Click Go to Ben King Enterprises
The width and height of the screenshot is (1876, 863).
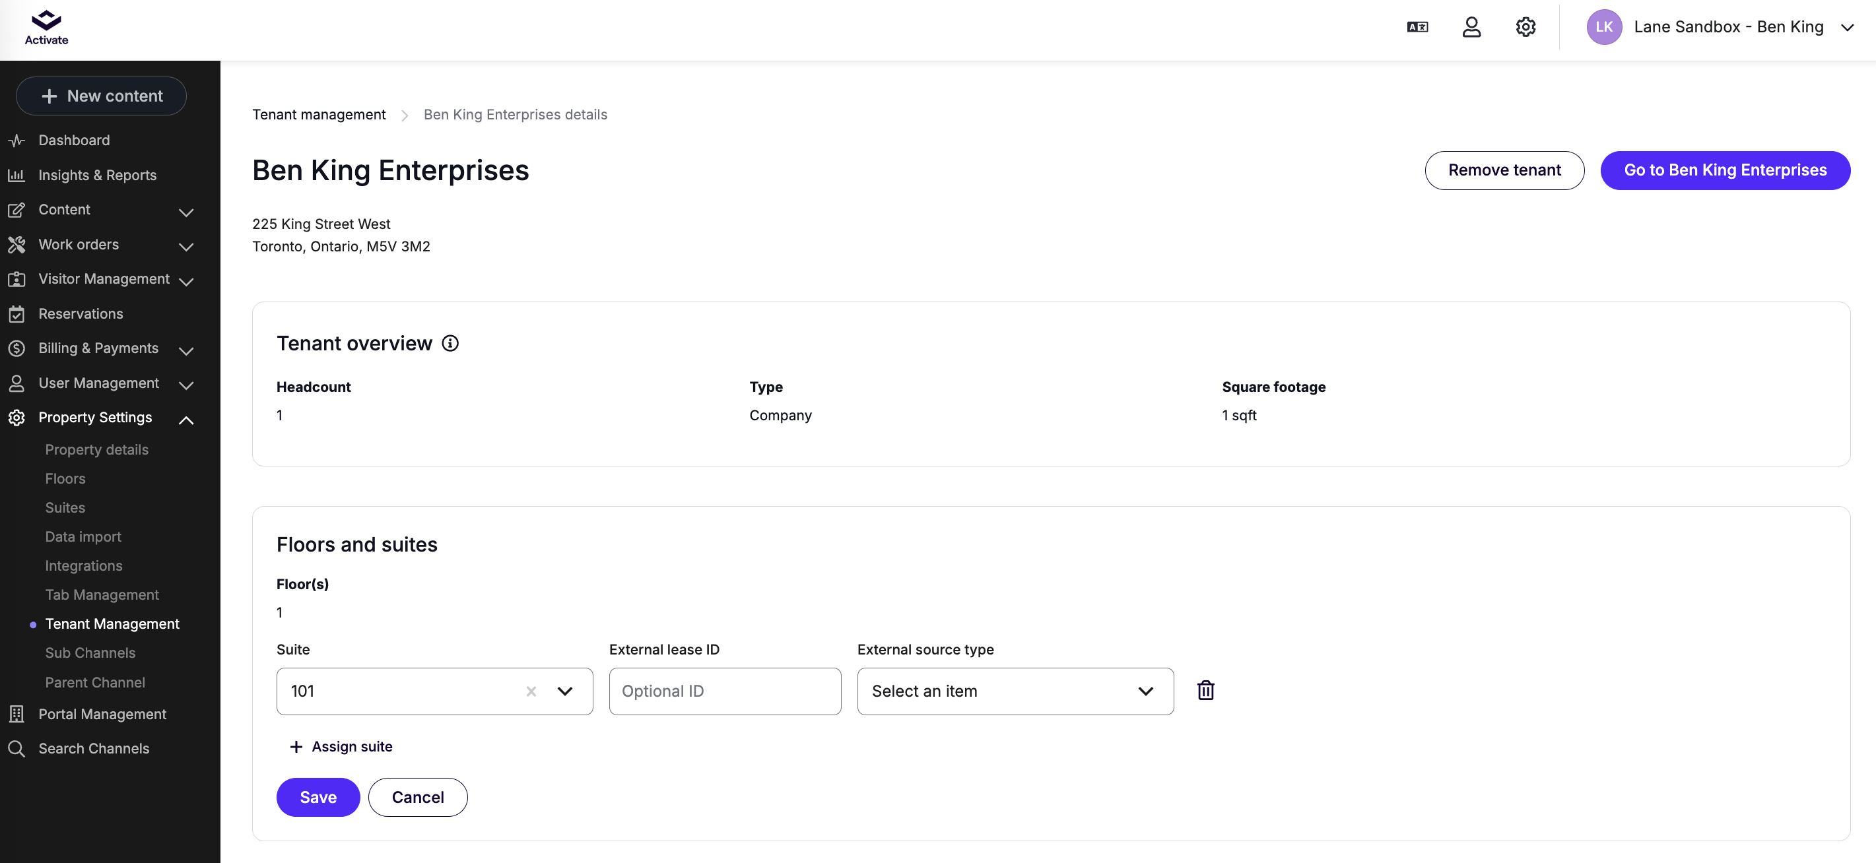pyautogui.click(x=1725, y=170)
